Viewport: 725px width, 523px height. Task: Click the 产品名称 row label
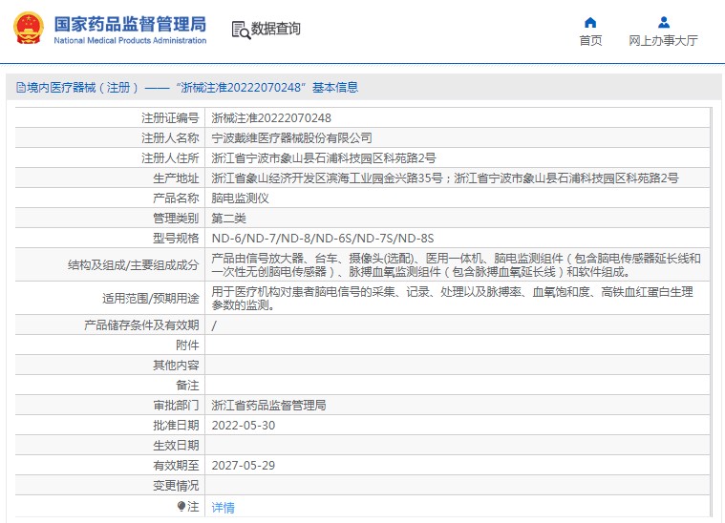pos(176,199)
